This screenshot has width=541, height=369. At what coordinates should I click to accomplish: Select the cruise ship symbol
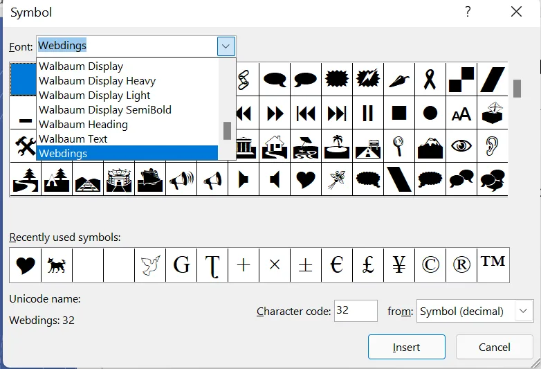click(150, 179)
